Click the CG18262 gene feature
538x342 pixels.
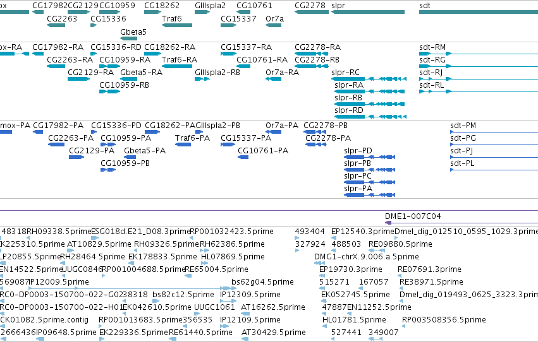tap(153, 12)
